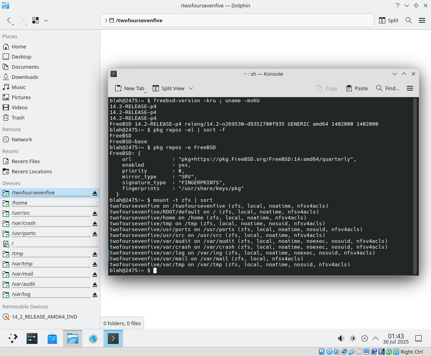Image resolution: width=431 pixels, height=356 pixels.
Task: Unmount /var/mail with eject icon
Action: click(95, 275)
